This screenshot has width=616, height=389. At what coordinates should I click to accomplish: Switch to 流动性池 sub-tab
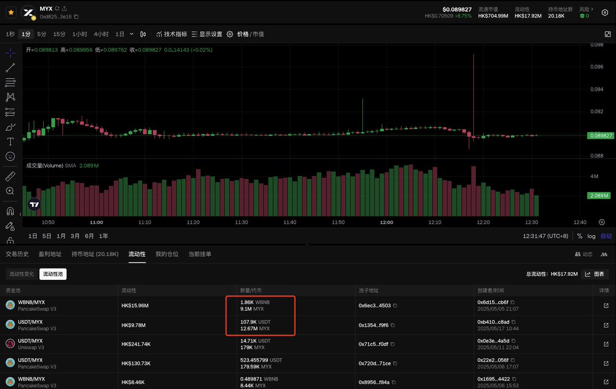pyautogui.click(x=53, y=274)
